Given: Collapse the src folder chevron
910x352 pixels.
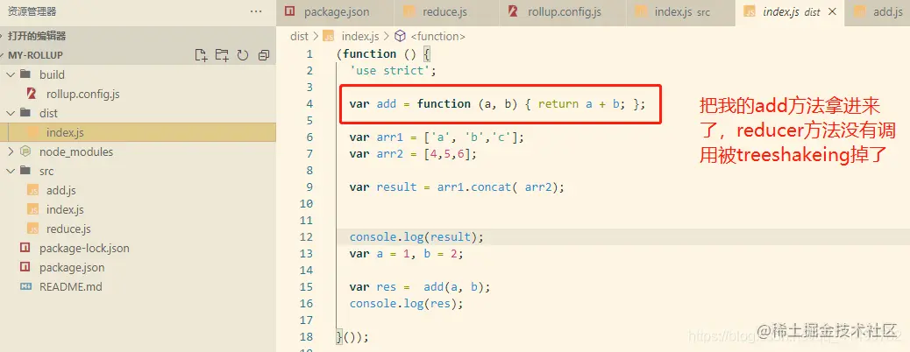Looking at the screenshot, I should pyautogui.click(x=11, y=171).
